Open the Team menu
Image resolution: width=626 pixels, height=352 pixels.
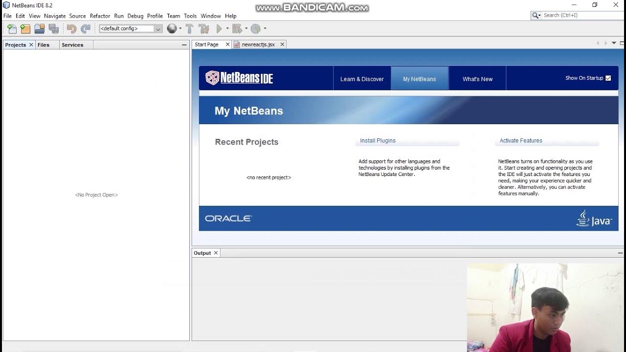173,16
